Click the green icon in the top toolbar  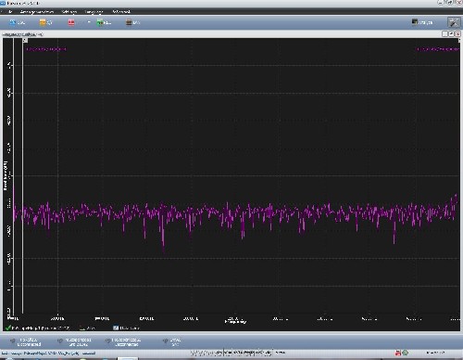click(100, 22)
